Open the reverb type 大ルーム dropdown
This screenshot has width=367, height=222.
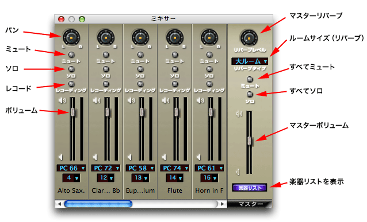pos(250,61)
